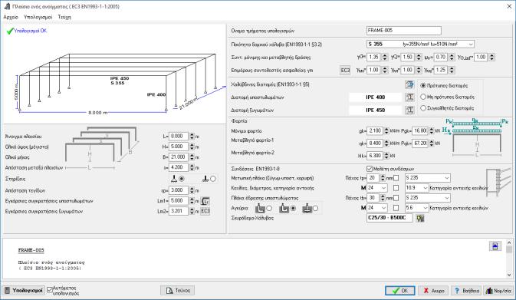Click the lock icon in the report panel
The image size is (516, 300).
495,246
